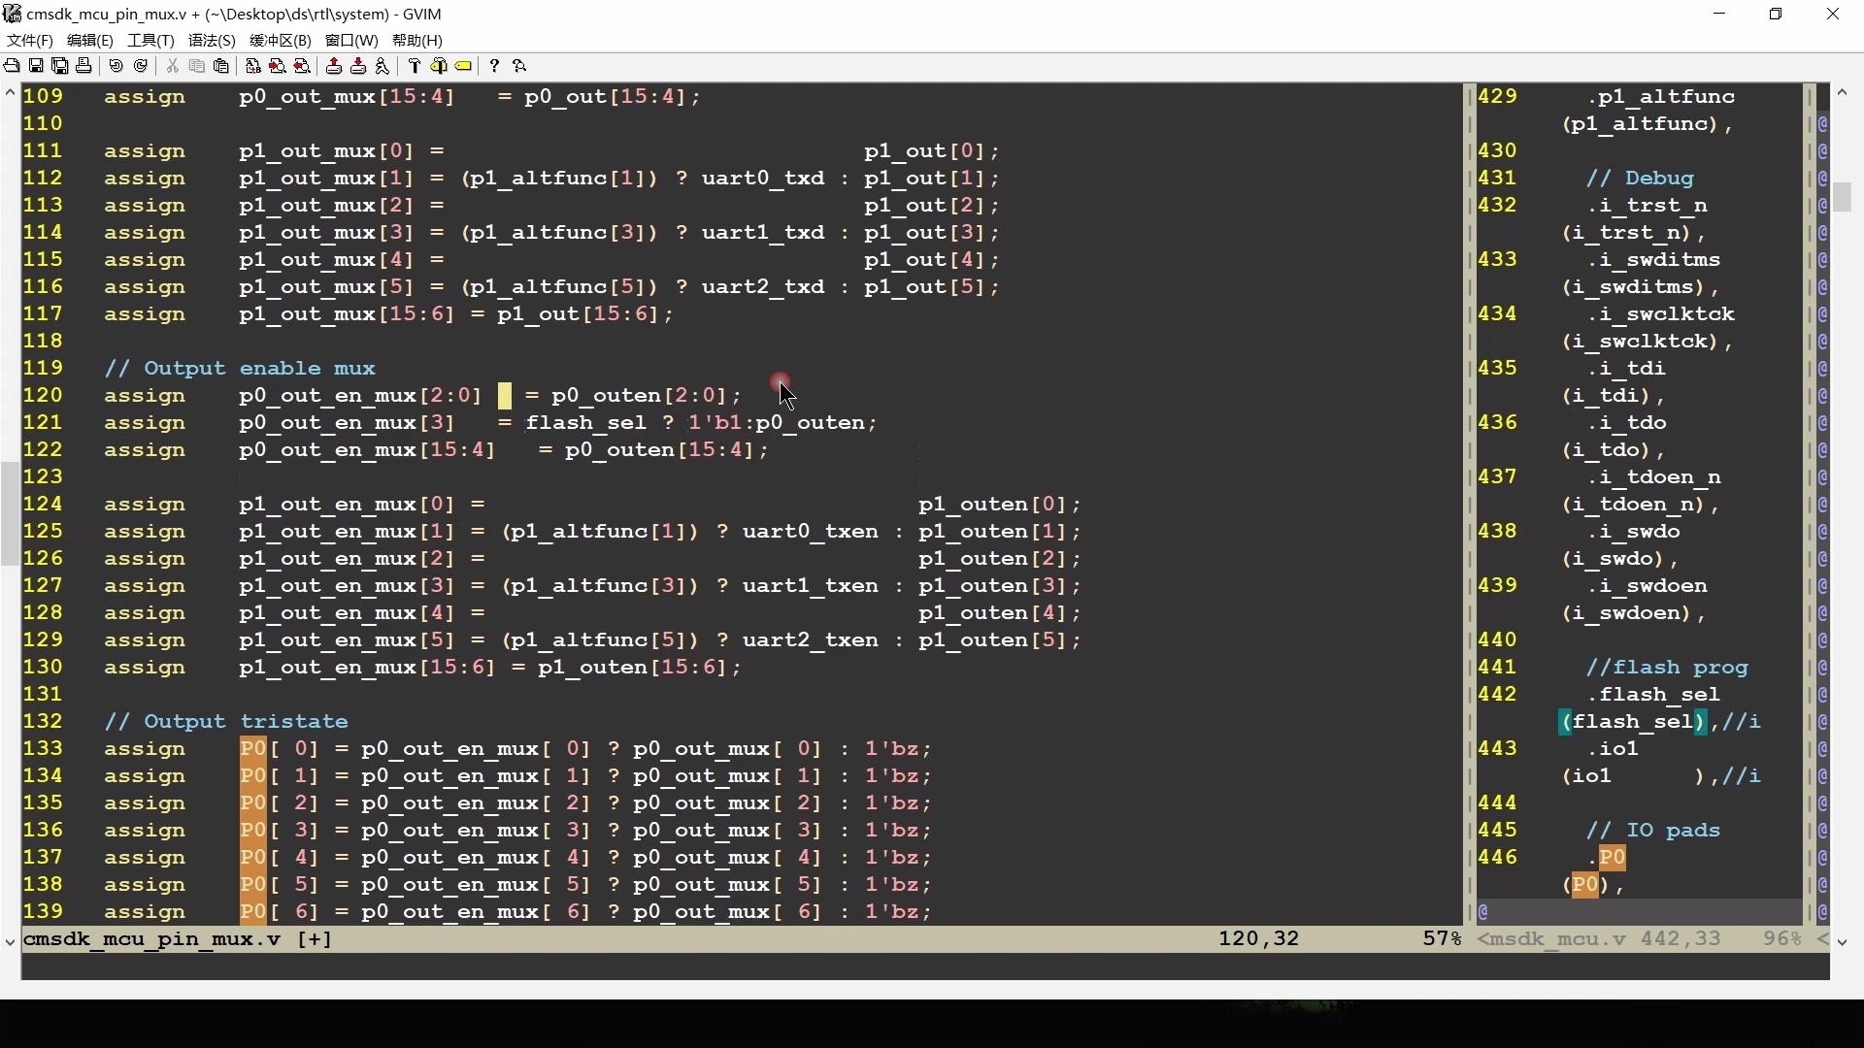Open the 缓冲区(B) buffers menu
The height and width of the screenshot is (1048, 1864).
click(x=281, y=40)
